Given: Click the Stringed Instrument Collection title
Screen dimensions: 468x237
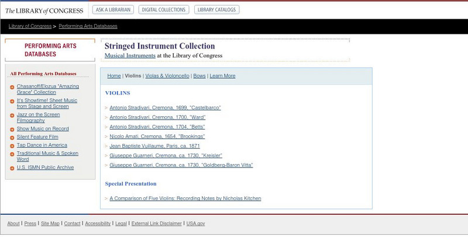Looking at the screenshot, I should (160, 46).
